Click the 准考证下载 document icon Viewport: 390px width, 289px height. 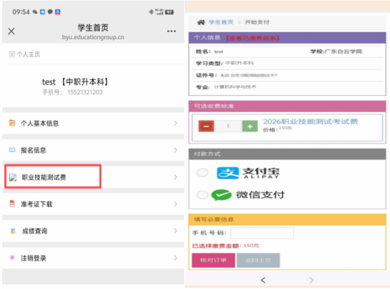(x=12, y=204)
